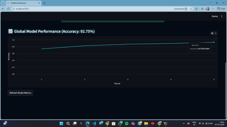The width and height of the screenshot is (227, 127).
Task: Click the localhost:8501 address bar
Action: (x=93, y=9)
